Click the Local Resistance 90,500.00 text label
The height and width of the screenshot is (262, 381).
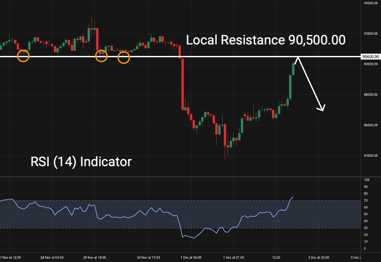[265, 40]
